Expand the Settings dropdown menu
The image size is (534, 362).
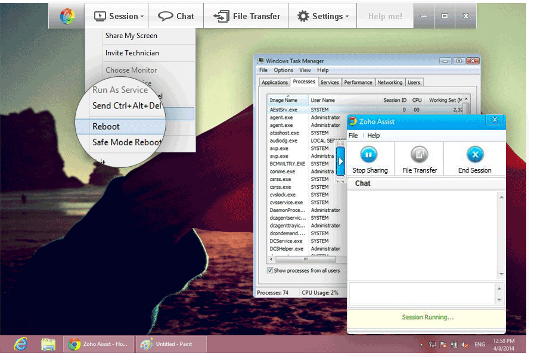pyautogui.click(x=322, y=16)
